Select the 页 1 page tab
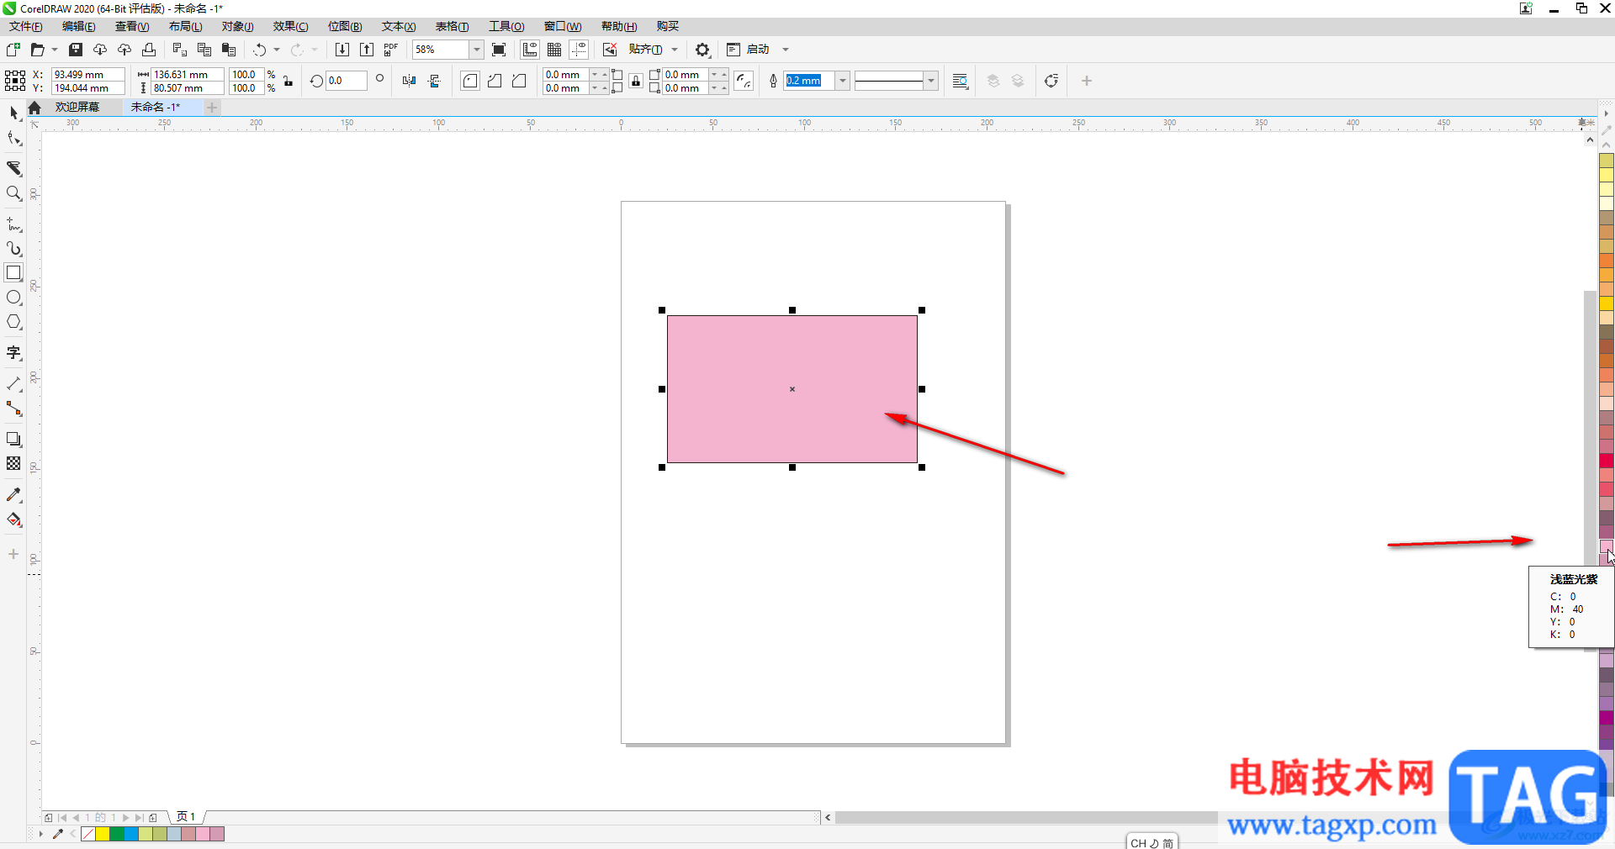Screen dimensions: 1615x849 [x=186, y=817]
